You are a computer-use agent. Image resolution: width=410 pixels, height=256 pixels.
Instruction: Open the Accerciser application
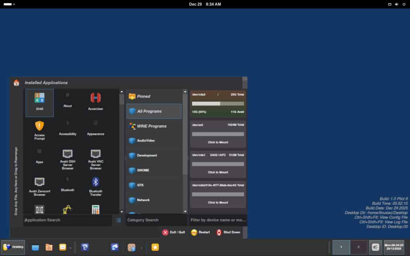tap(95, 99)
